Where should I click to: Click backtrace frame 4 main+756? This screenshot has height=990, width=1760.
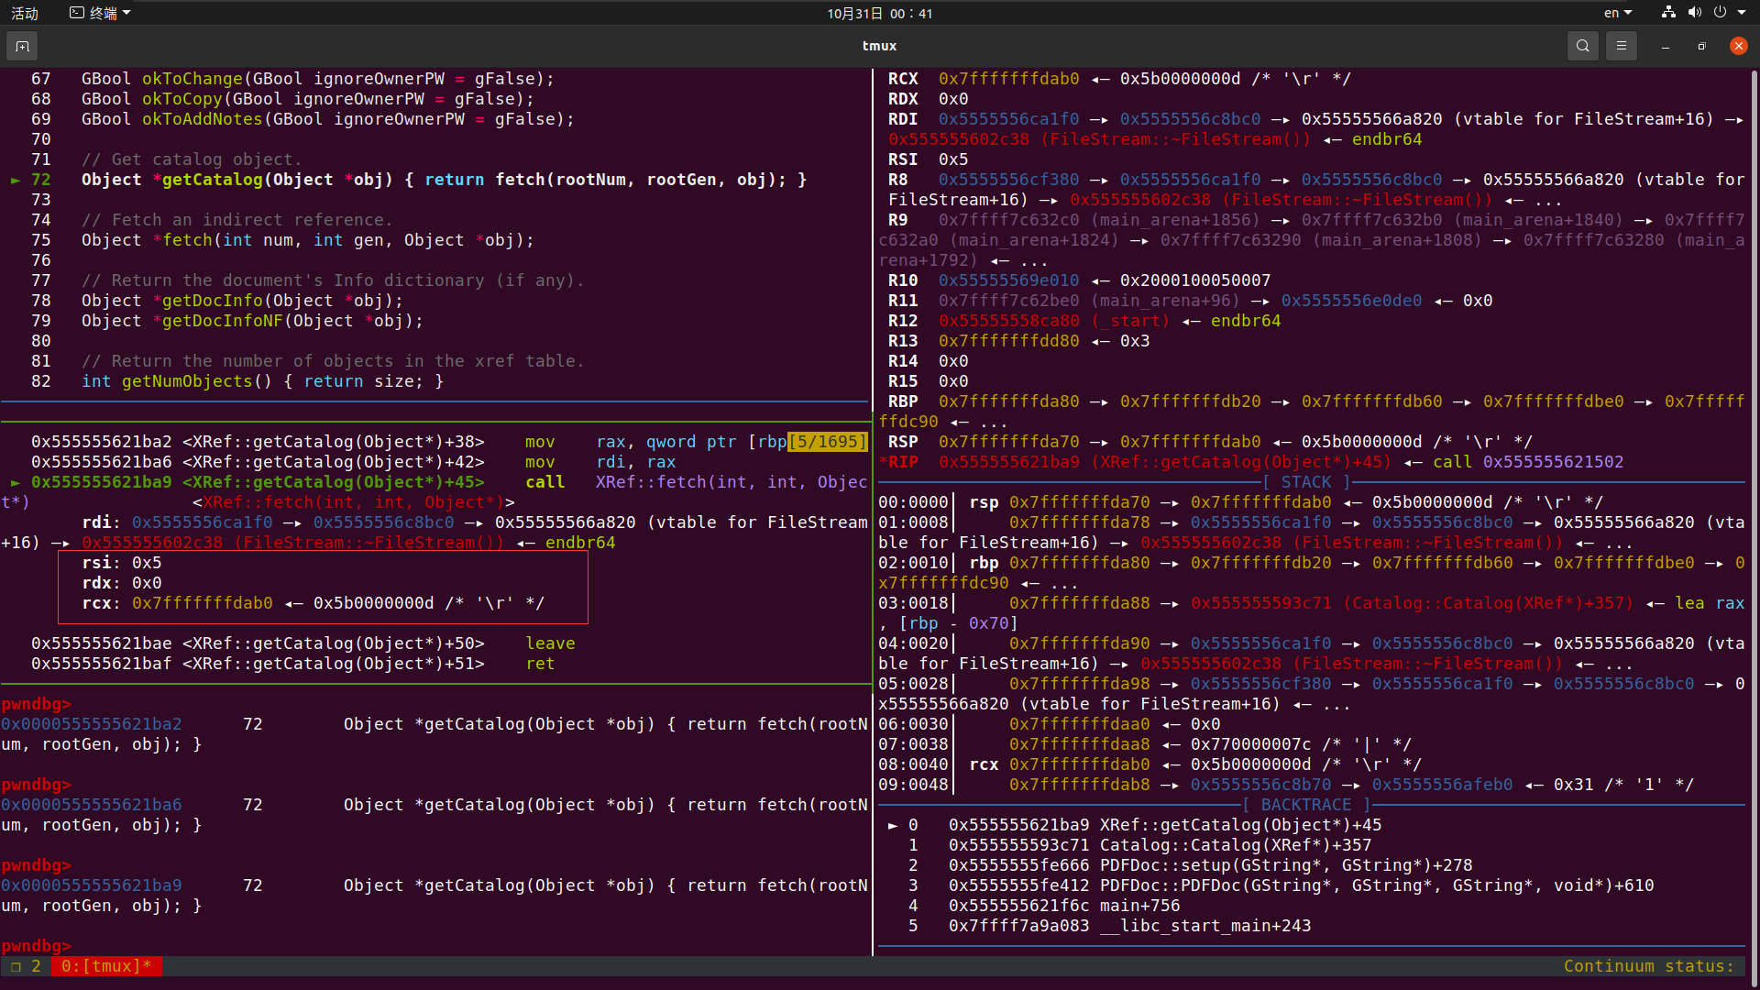tap(1044, 906)
